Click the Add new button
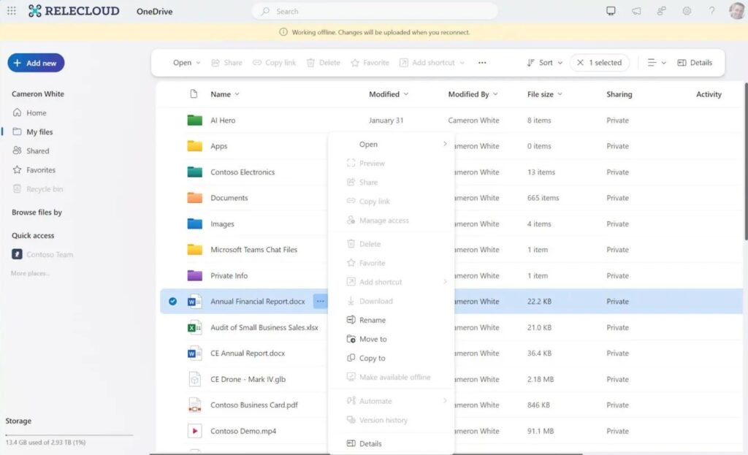Screen dimensions: 748x455 pyautogui.click(x=36, y=63)
